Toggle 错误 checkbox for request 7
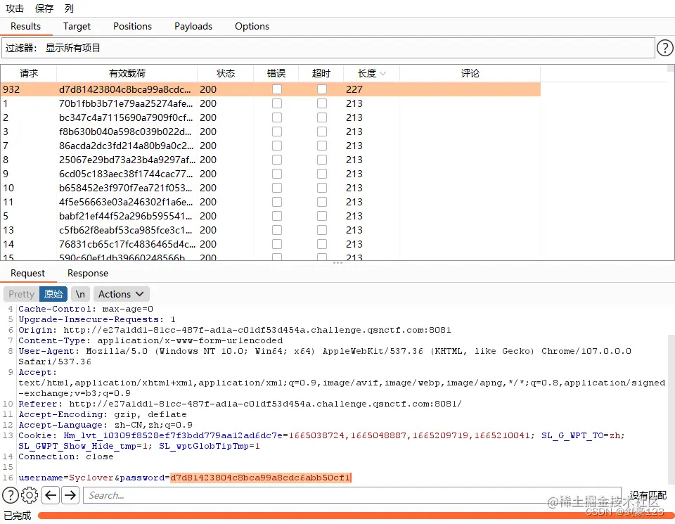The image size is (675, 524). tap(277, 146)
